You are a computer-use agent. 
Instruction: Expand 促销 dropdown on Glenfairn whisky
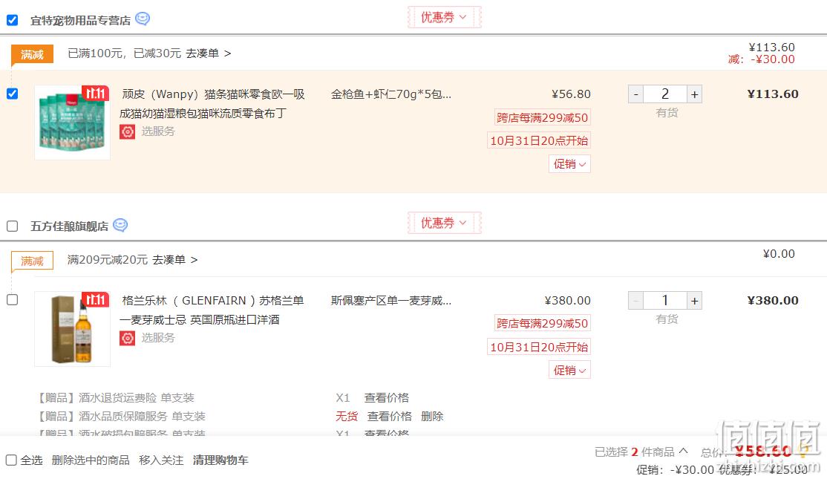tap(569, 371)
